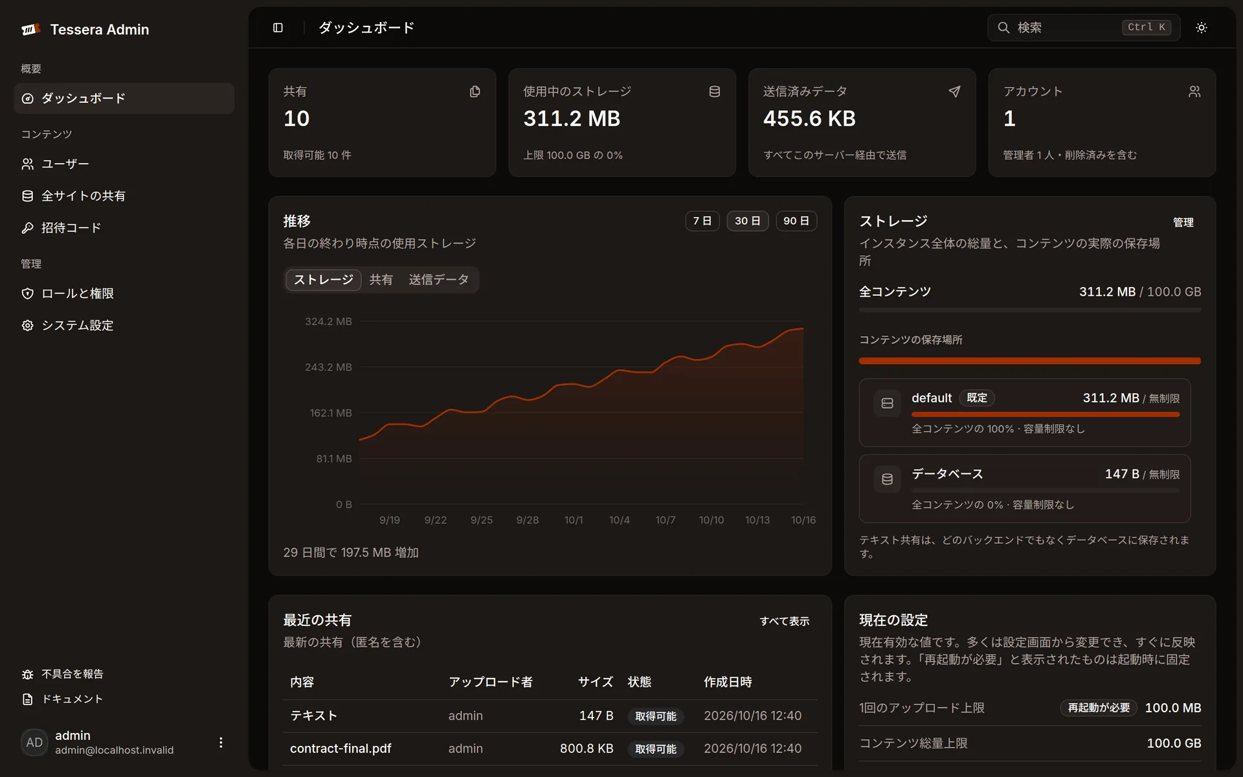Click the AD avatar circle
The width and height of the screenshot is (1243, 777).
point(34,743)
